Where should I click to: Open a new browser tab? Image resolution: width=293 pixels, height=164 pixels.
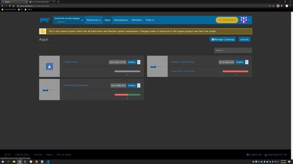(x=58, y=2)
